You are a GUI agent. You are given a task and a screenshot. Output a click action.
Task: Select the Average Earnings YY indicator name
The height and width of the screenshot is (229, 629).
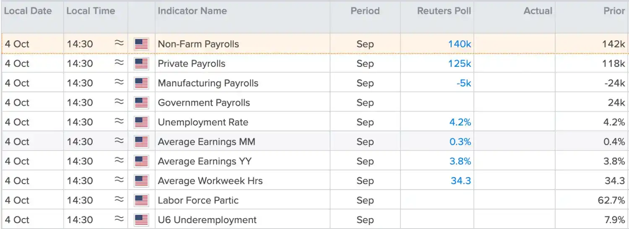pyautogui.click(x=205, y=161)
